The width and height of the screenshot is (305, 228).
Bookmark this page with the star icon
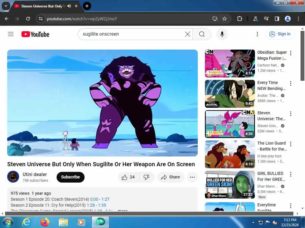tap(225, 19)
